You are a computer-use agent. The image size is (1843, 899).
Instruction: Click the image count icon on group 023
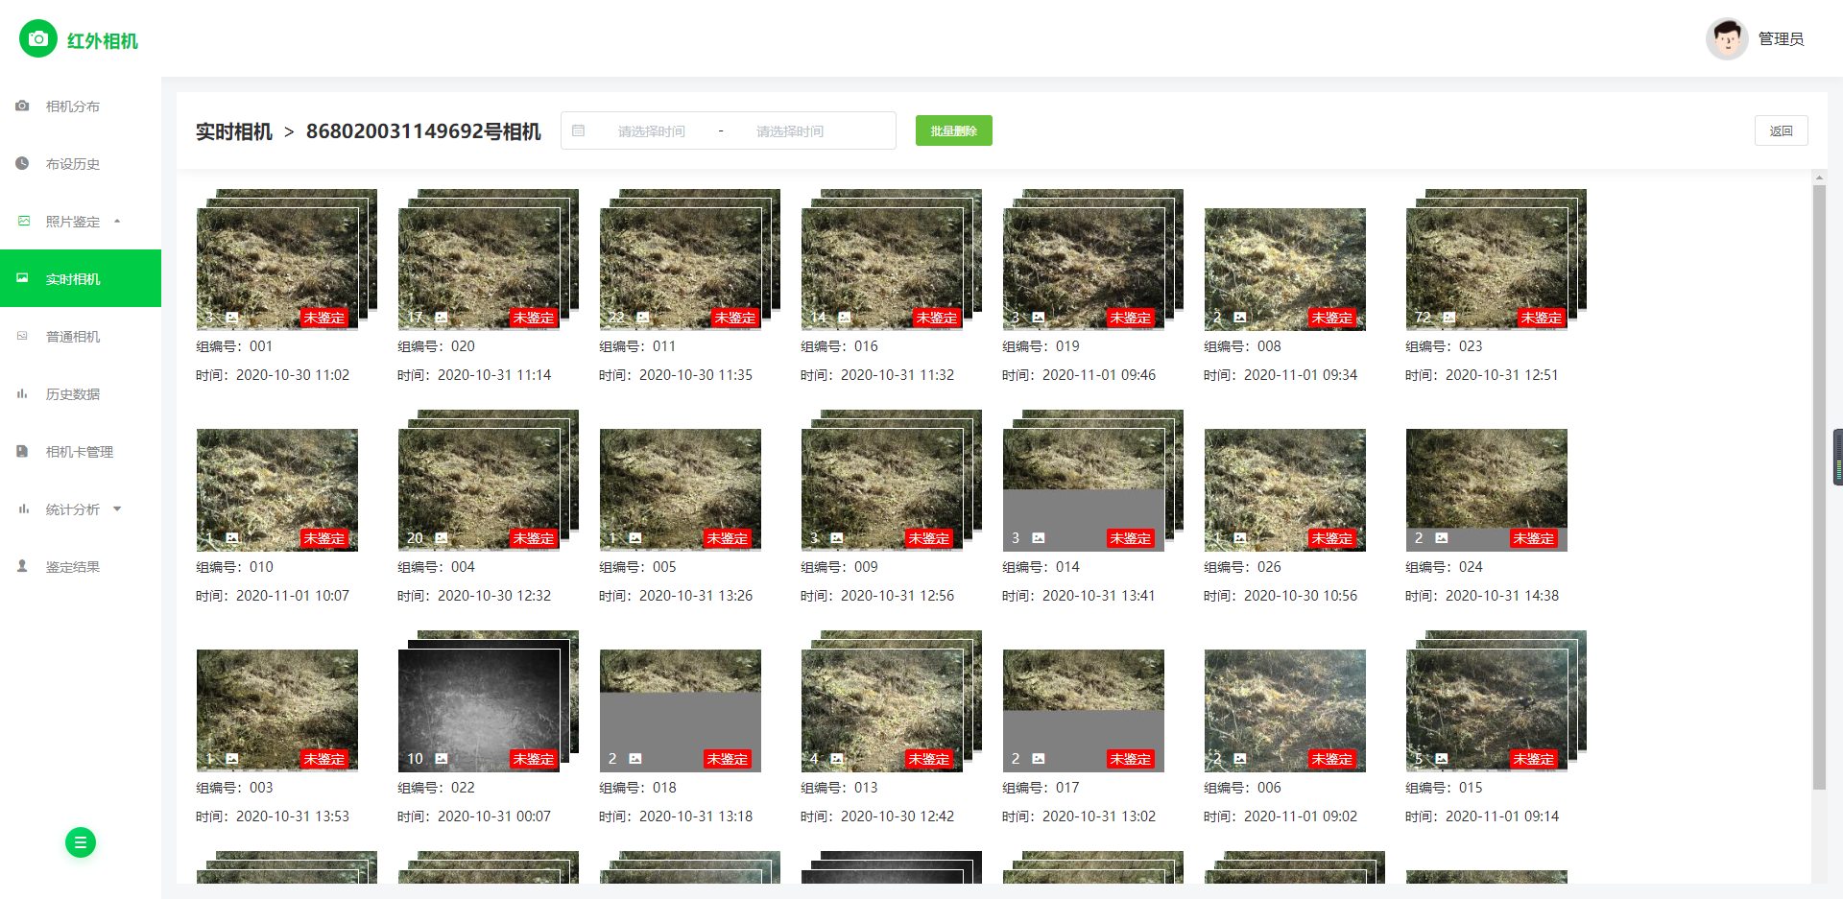[1449, 317]
